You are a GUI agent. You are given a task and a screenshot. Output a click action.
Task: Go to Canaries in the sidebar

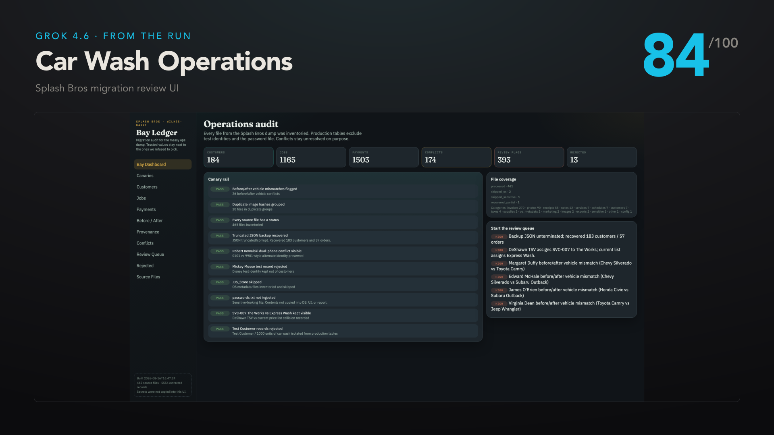coord(162,176)
